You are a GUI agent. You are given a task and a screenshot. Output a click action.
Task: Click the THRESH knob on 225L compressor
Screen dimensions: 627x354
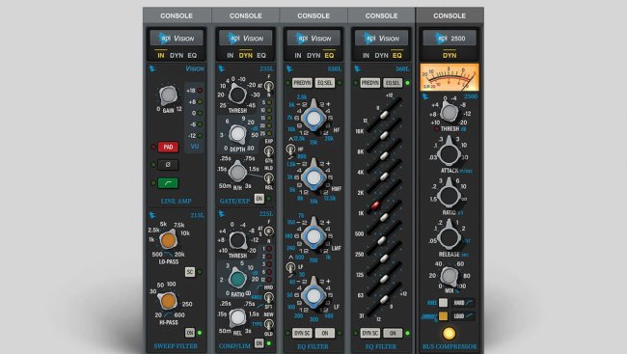pos(237,240)
